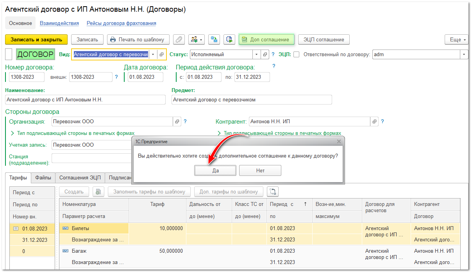Expand the Вид contract type dropdown
472x273 pixels.
tap(153, 55)
